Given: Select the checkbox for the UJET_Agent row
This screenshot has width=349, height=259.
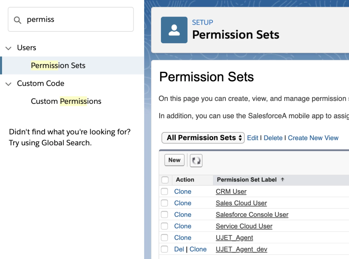Looking at the screenshot, I should pos(165,237).
